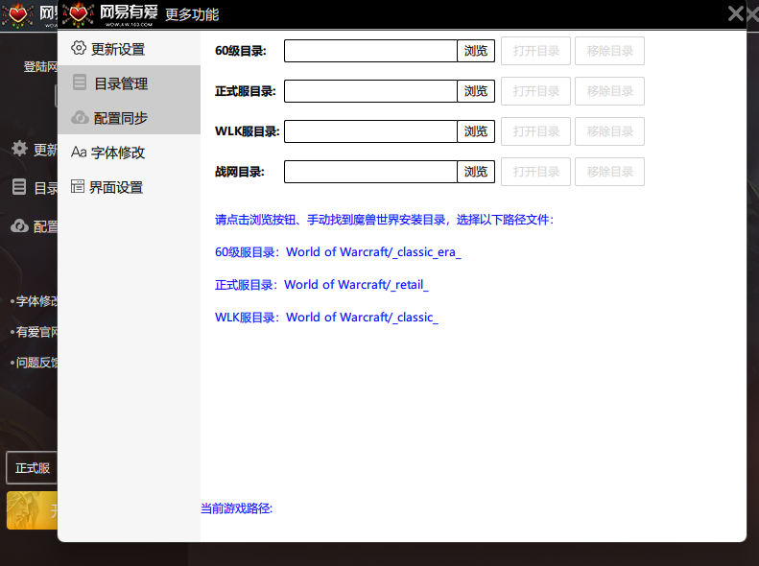The width and height of the screenshot is (759, 566).
Task: Click the gear icon beside 更新设置
Action: coord(79,48)
